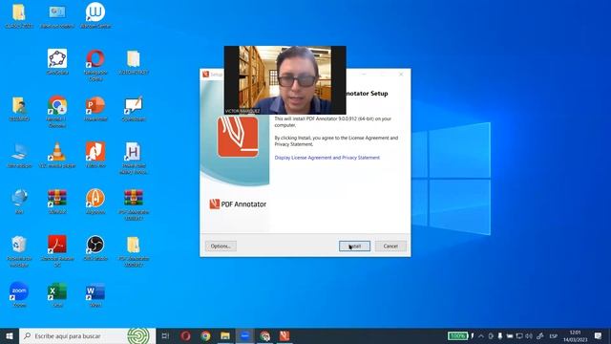611x344 pixels.
Task: Open OpenBoard desktop shortcut
Action: point(134,108)
